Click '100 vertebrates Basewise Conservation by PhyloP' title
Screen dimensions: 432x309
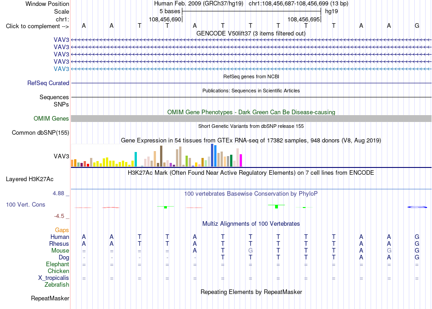point(251,194)
